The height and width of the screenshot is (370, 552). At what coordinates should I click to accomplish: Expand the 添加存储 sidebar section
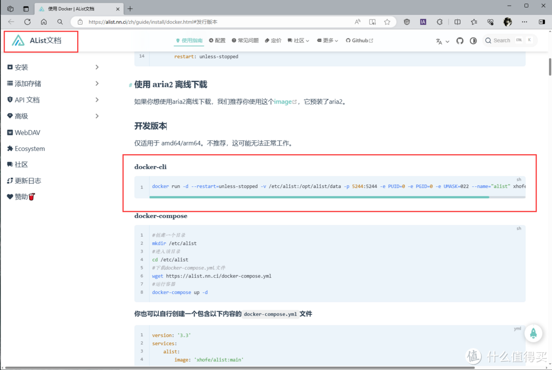(53, 83)
